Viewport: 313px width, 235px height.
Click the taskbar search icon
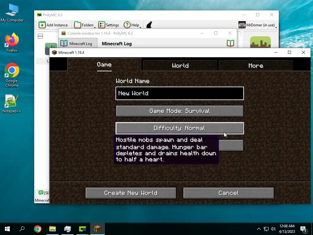tap(22, 229)
